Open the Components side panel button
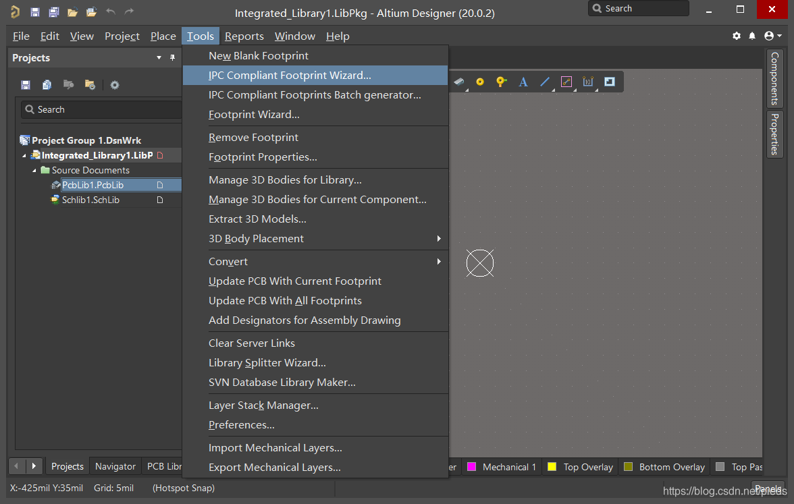Viewport: 794px width, 504px height. pos(774,78)
